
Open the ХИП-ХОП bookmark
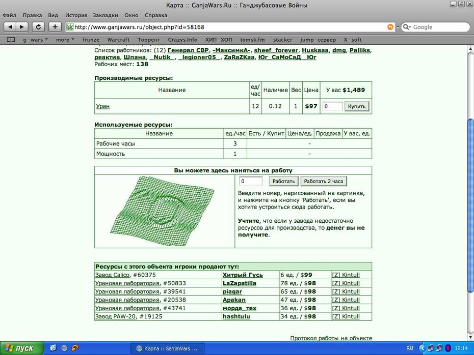click(219, 40)
